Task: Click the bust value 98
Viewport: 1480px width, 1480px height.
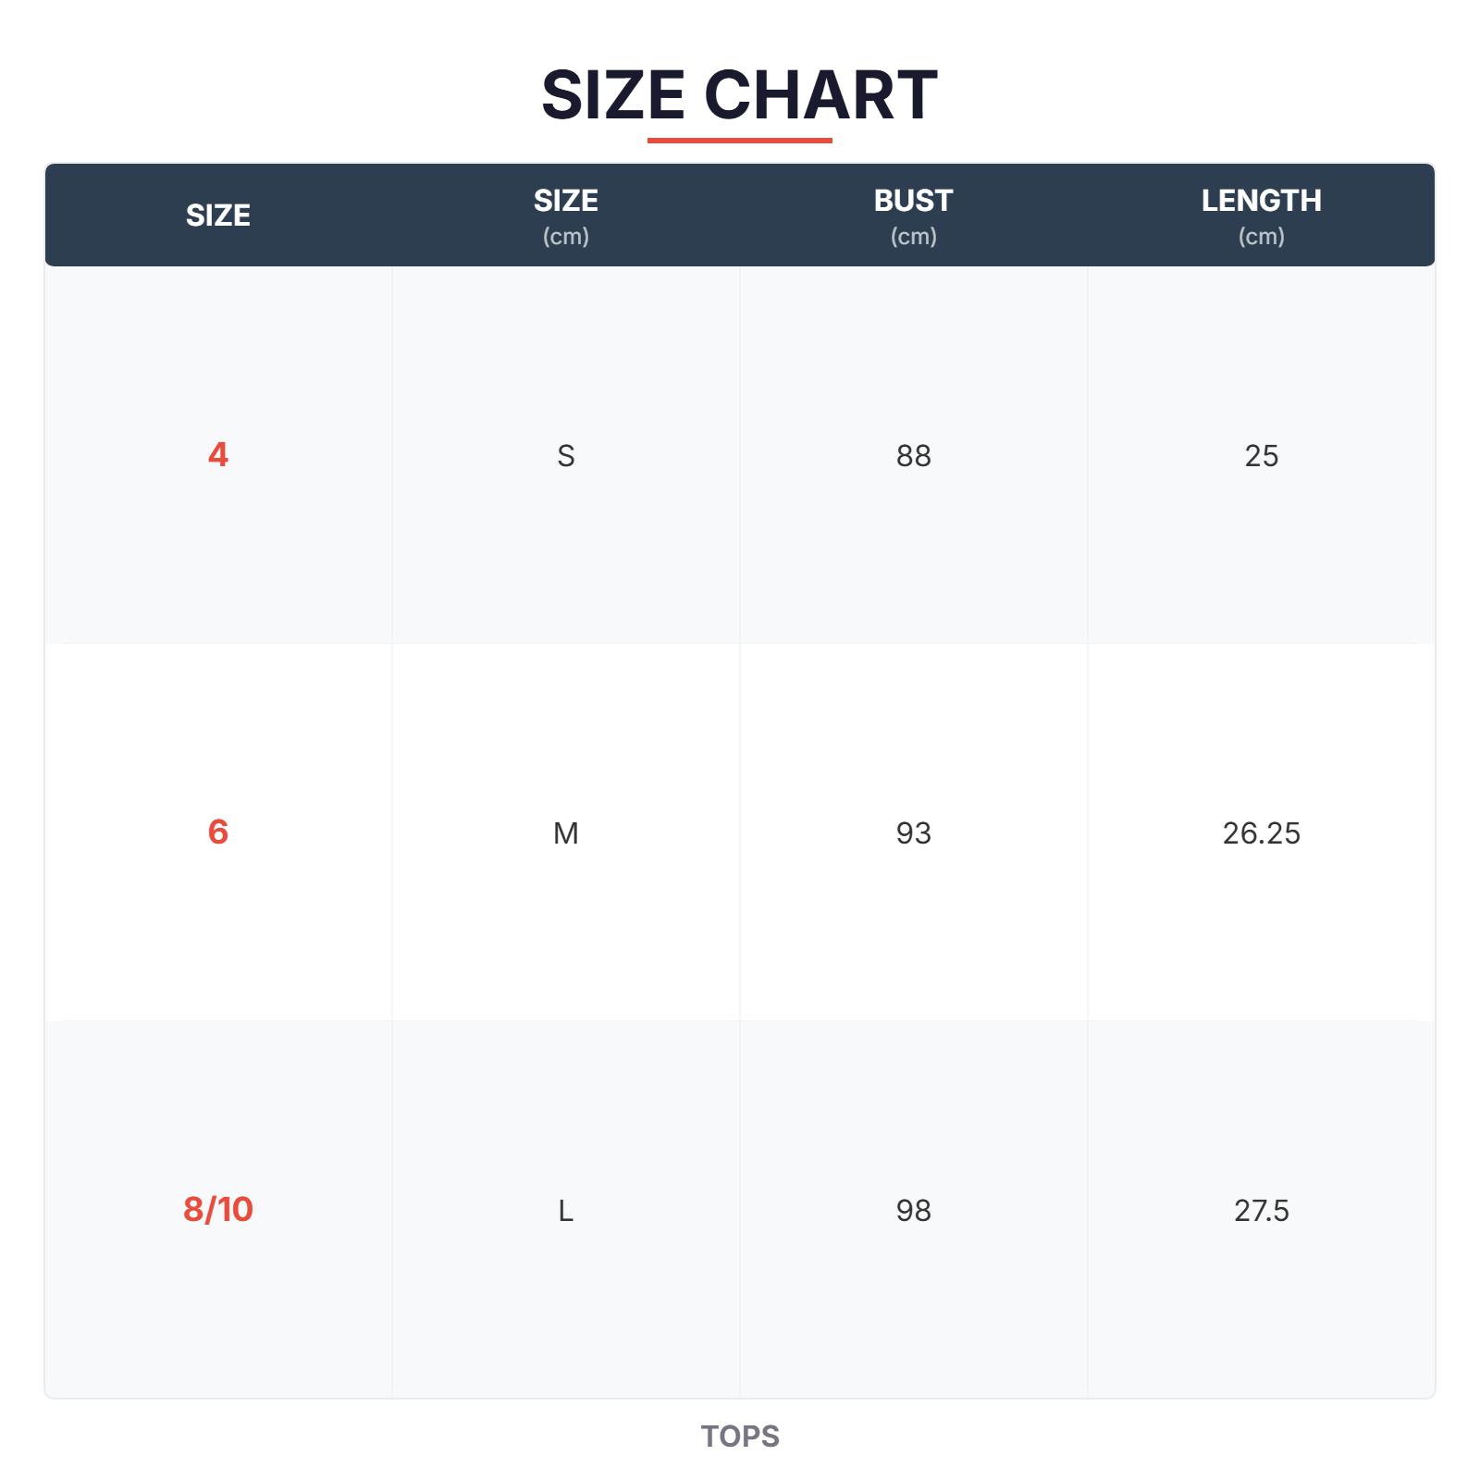Action: tap(913, 1211)
